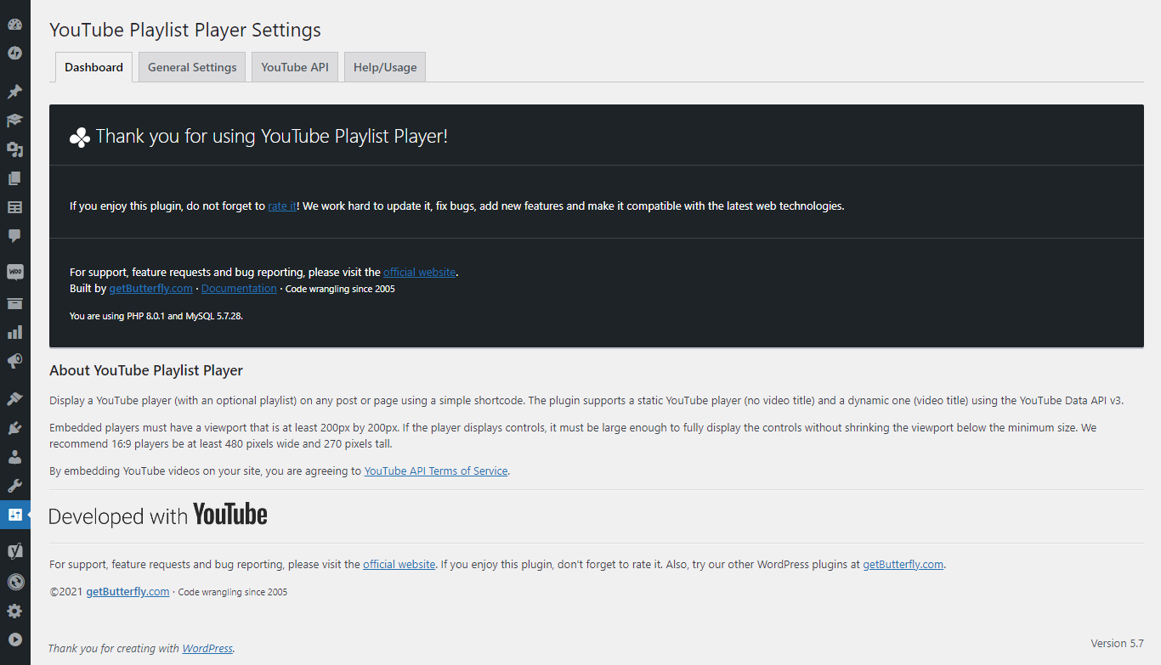Viewport: 1161px width, 665px height.
Task: Open the Dashboard gauge icon in sidebar
Action: click(14, 24)
